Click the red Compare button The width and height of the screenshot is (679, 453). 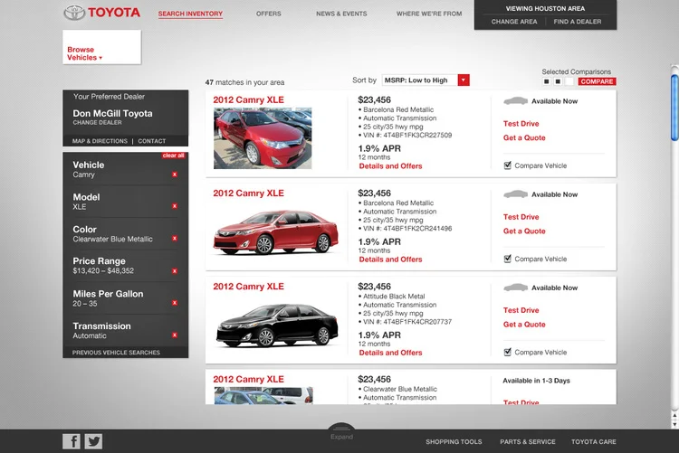(598, 81)
